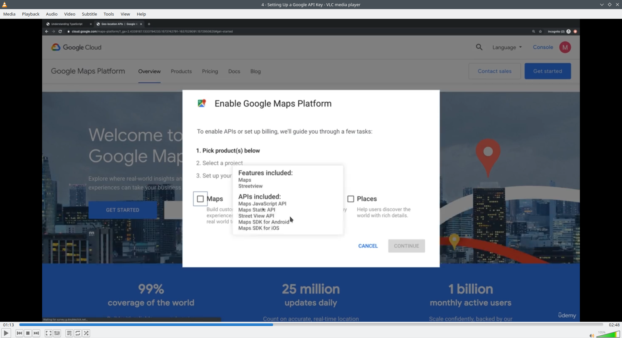Click the browser forward arrow
The height and width of the screenshot is (338, 622).
coord(53,31)
